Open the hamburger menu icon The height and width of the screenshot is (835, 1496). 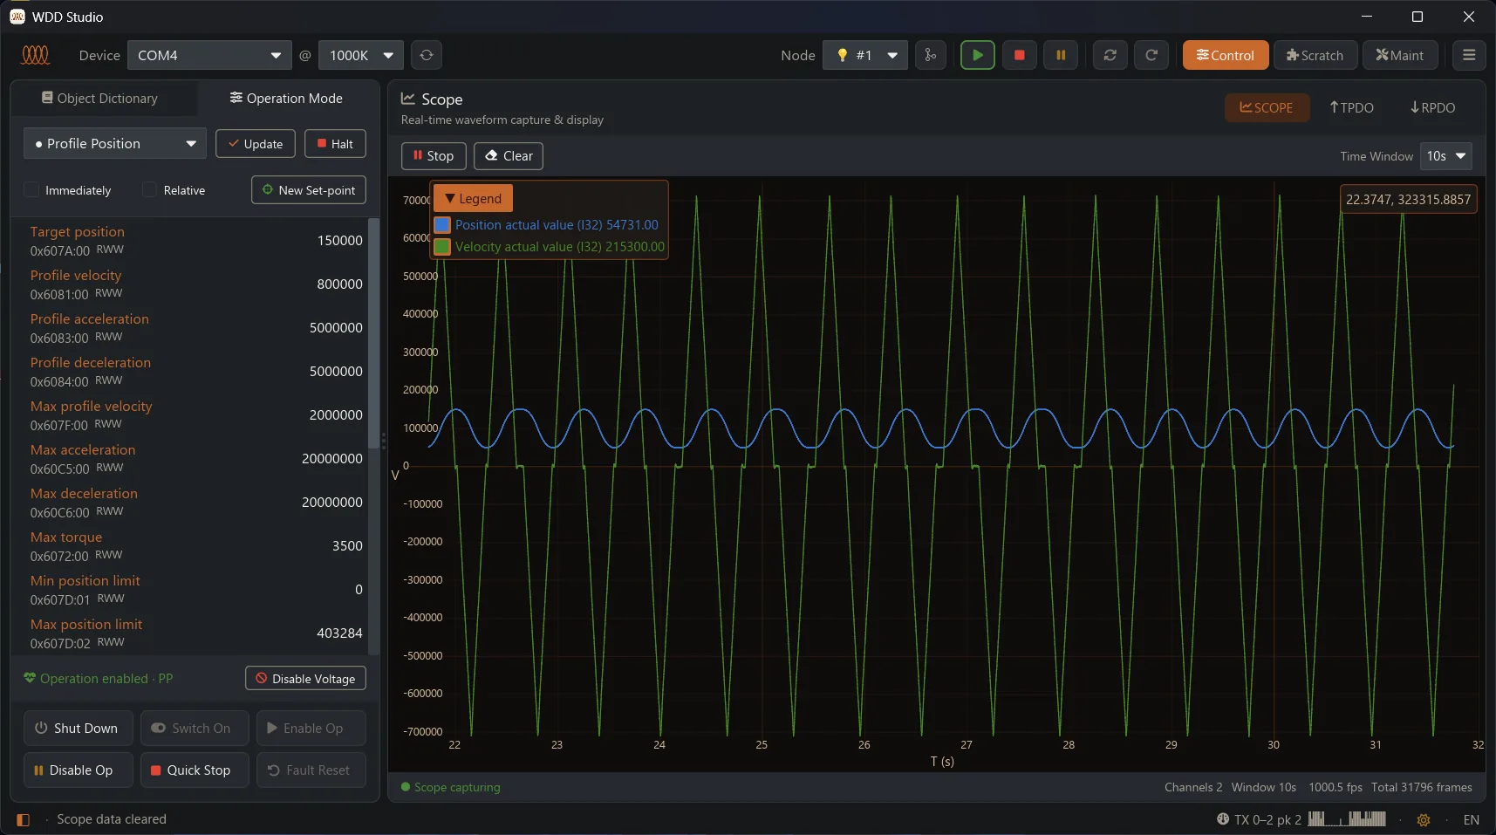point(1469,55)
